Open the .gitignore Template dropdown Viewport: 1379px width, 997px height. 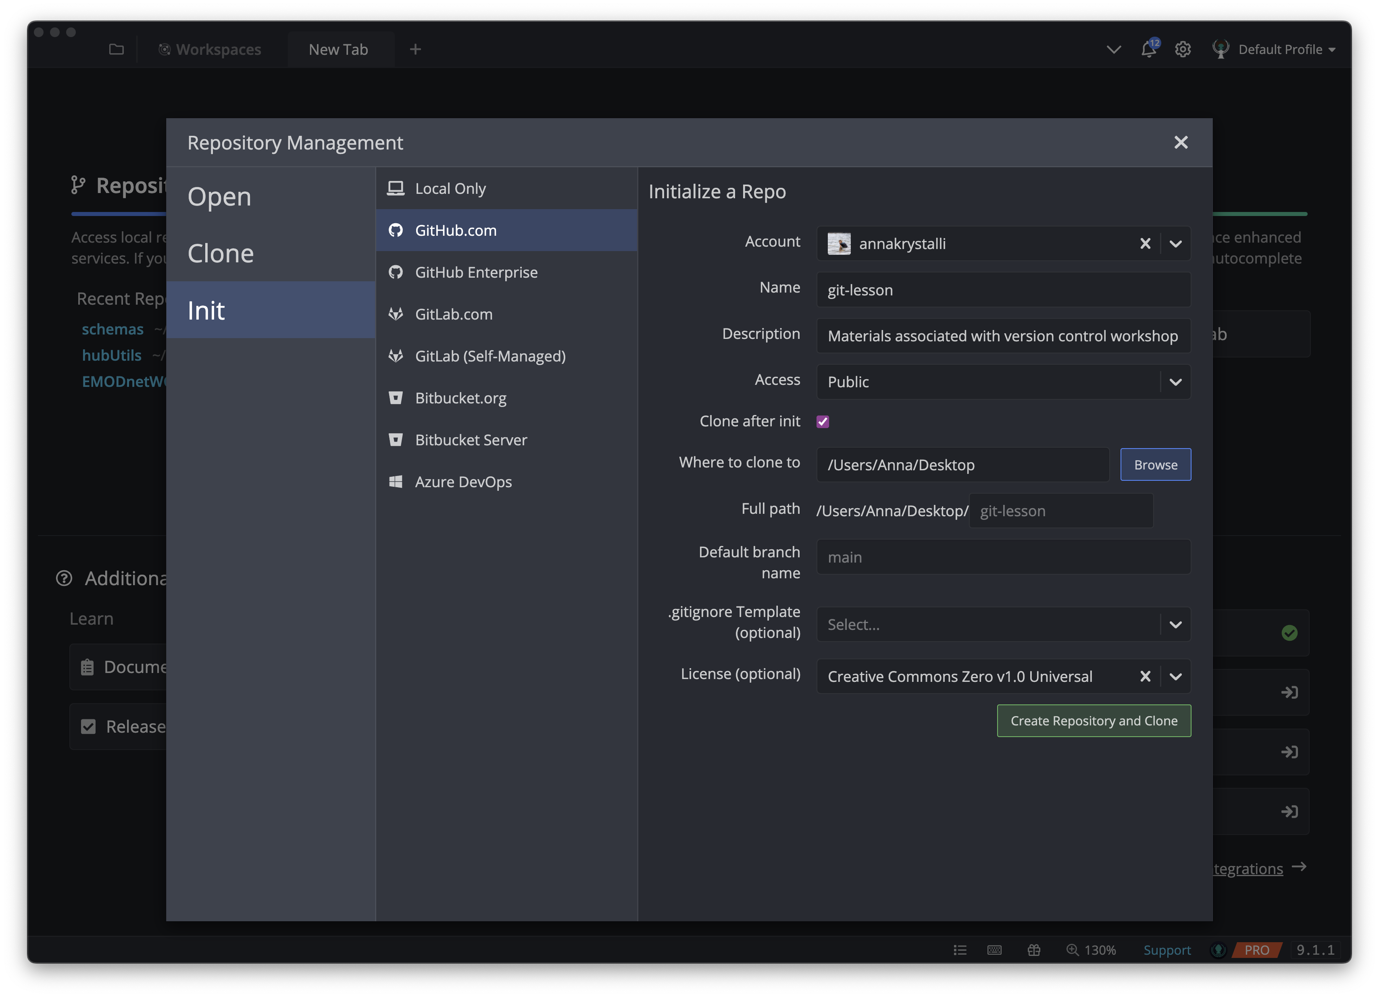pos(1003,624)
